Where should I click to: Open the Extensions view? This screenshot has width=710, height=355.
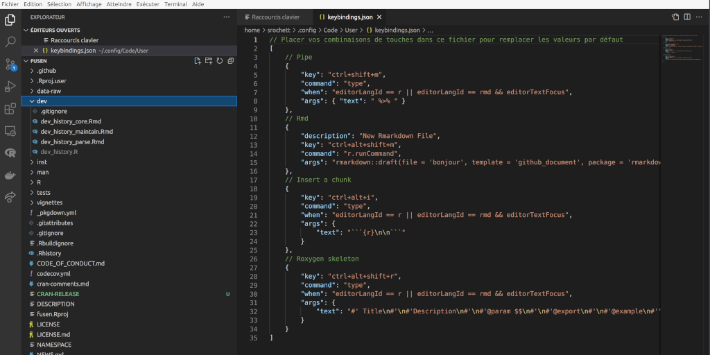coord(10,109)
